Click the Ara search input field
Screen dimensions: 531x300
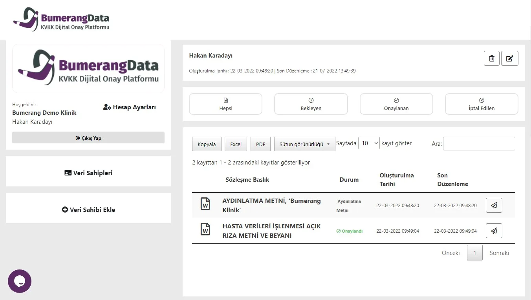point(479,144)
